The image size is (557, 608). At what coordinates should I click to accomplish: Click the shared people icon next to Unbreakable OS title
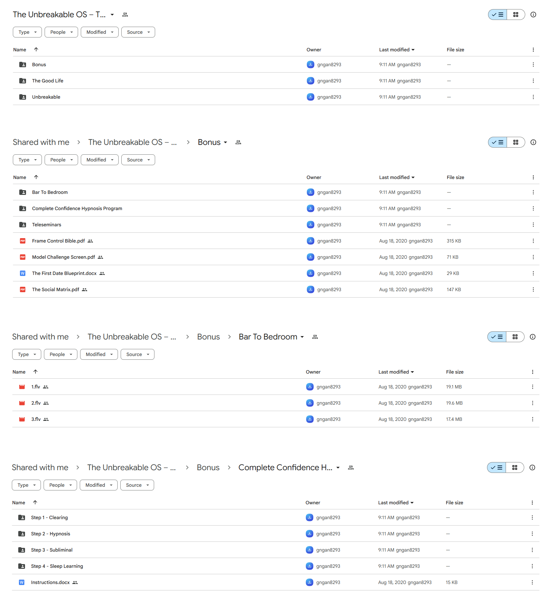coord(125,15)
